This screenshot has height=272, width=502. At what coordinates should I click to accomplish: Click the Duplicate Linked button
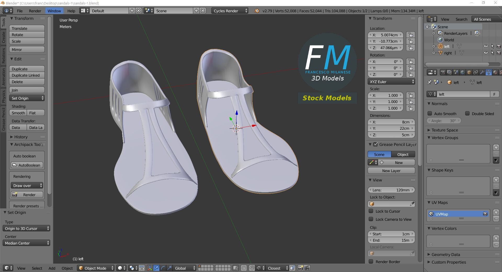click(27, 75)
